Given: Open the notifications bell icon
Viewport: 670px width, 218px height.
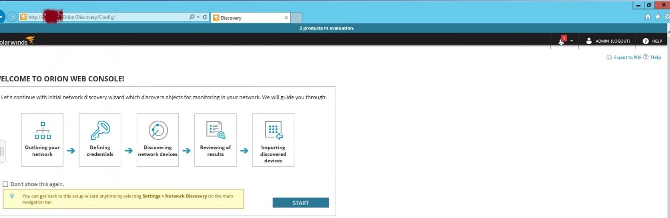Looking at the screenshot, I should pyautogui.click(x=562, y=41).
